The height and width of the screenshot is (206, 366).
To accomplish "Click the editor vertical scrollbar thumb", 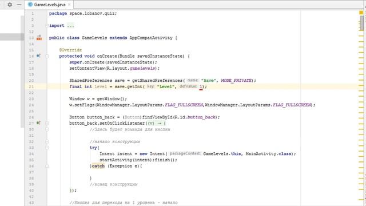I will click(361, 23).
